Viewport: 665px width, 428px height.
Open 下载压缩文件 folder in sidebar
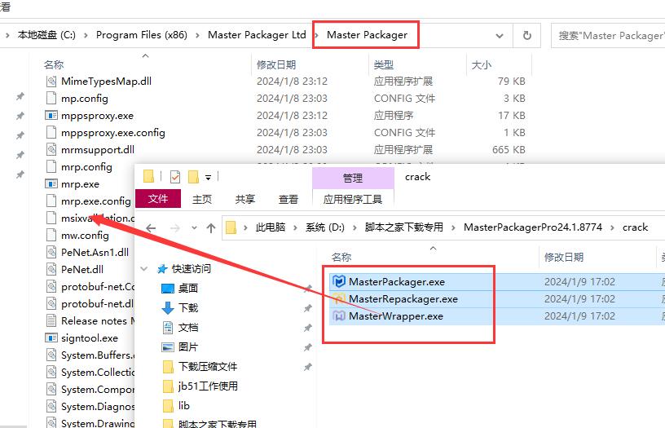(207, 367)
